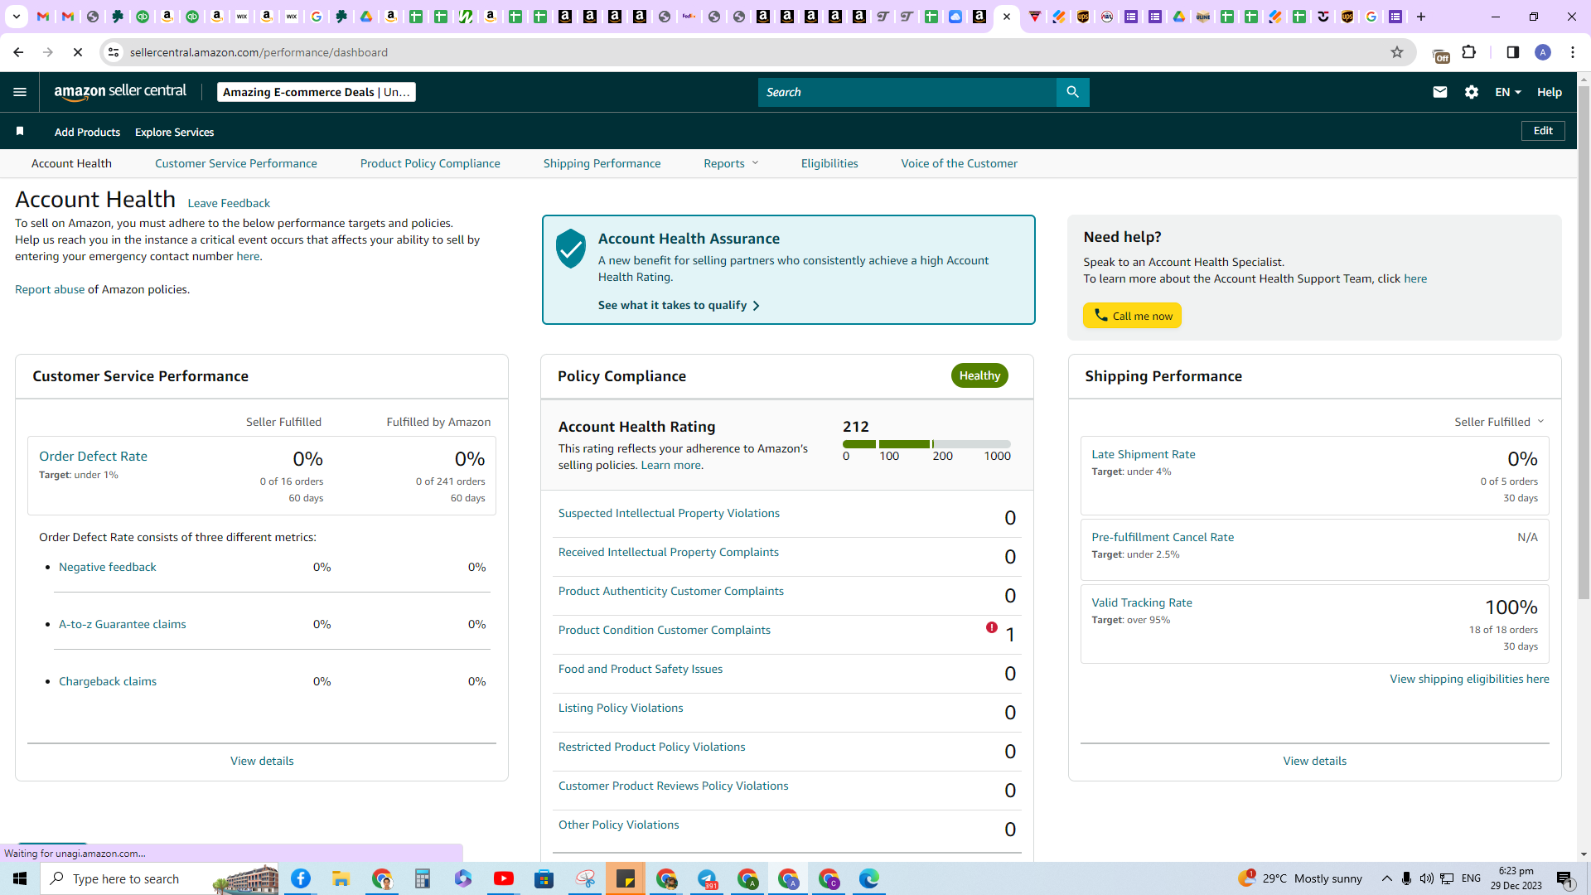Click the bookmark flag icon

(x=20, y=131)
